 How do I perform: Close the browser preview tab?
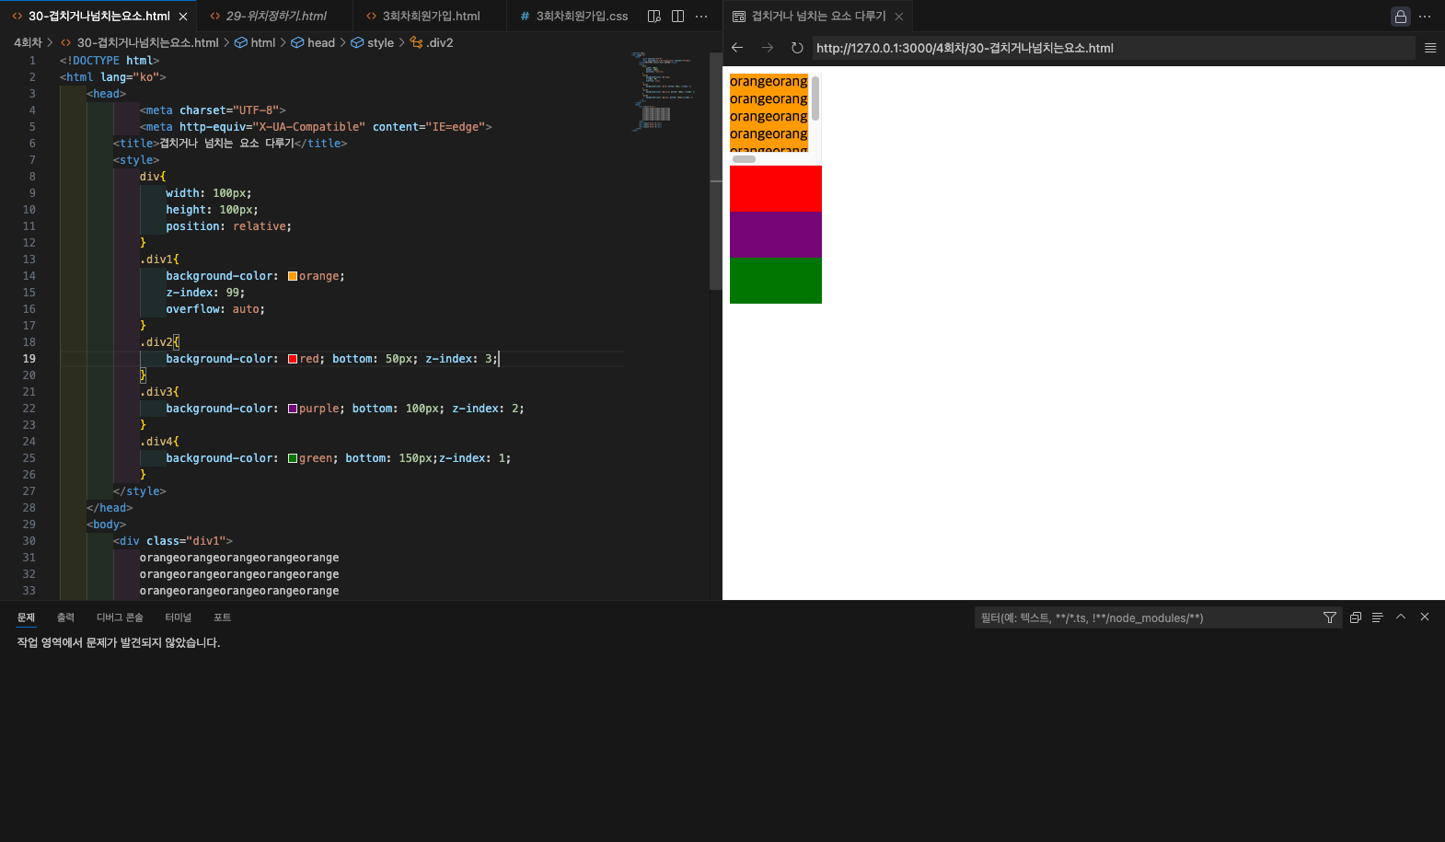(899, 17)
